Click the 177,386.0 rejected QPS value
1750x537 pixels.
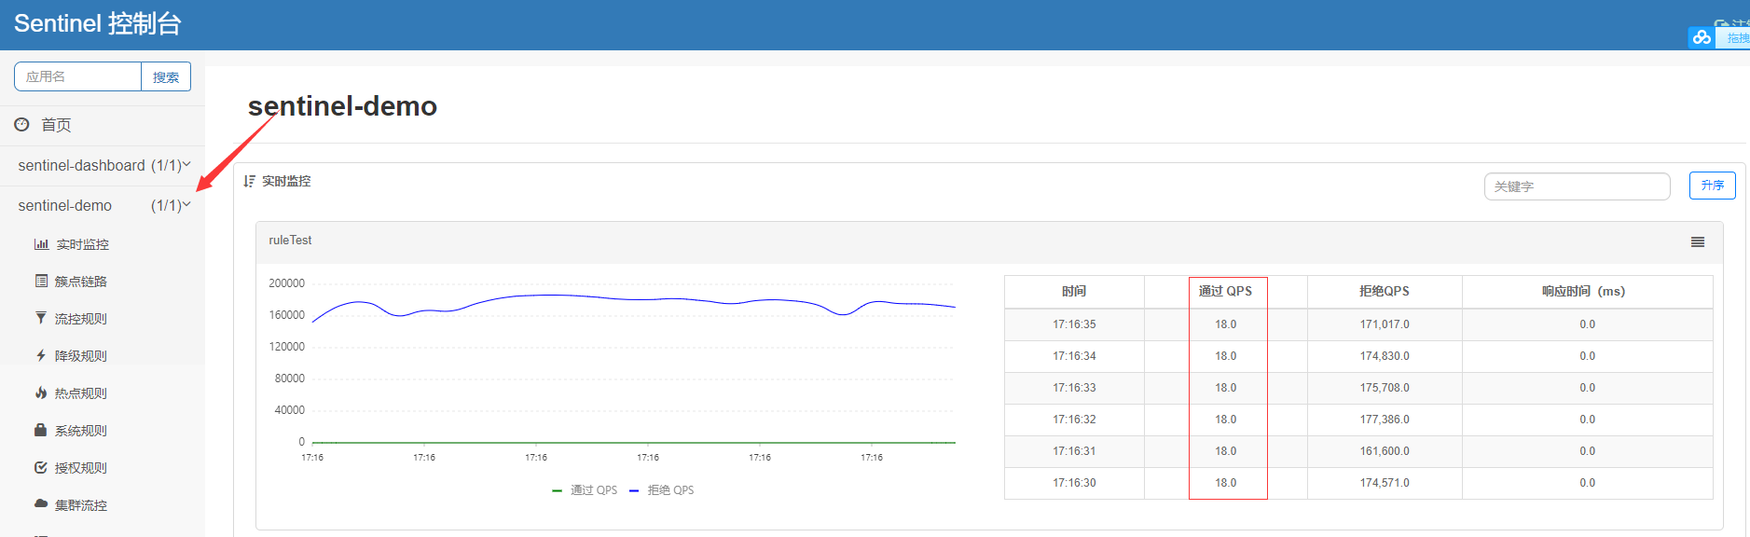coord(1385,420)
